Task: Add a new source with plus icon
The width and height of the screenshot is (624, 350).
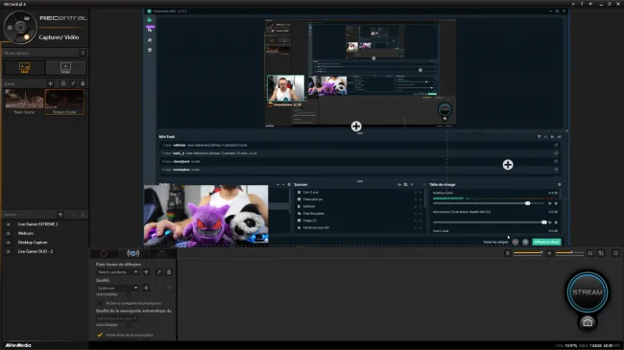Action: point(60,215)
